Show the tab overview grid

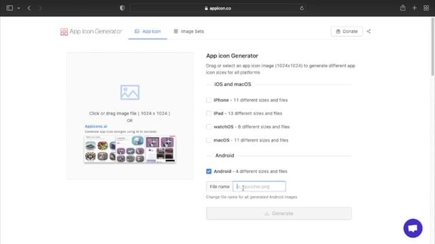click(x=426, y=8)
